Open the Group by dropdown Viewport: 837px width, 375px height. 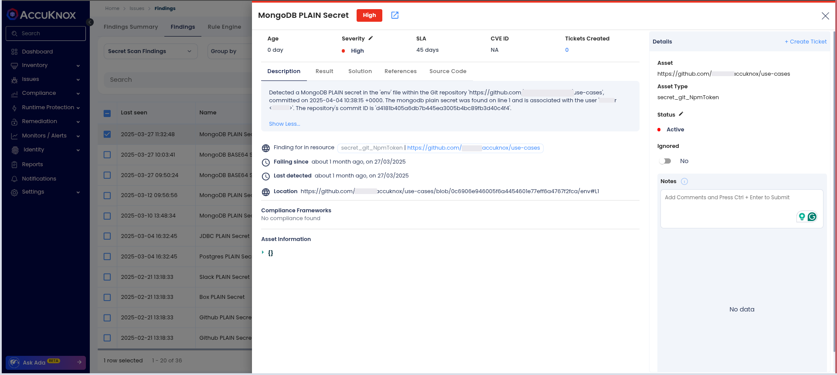[x=230, y=51]
